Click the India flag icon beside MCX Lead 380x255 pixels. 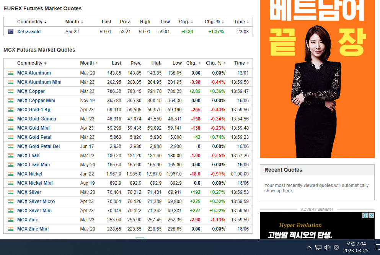coord(11,156)
